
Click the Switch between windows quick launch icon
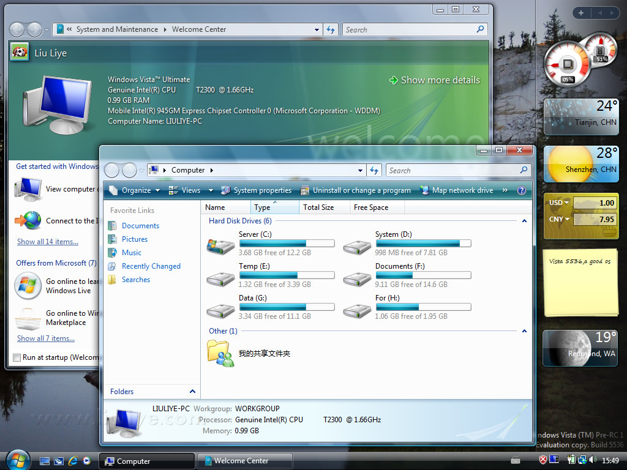click(x=59, y=461)
